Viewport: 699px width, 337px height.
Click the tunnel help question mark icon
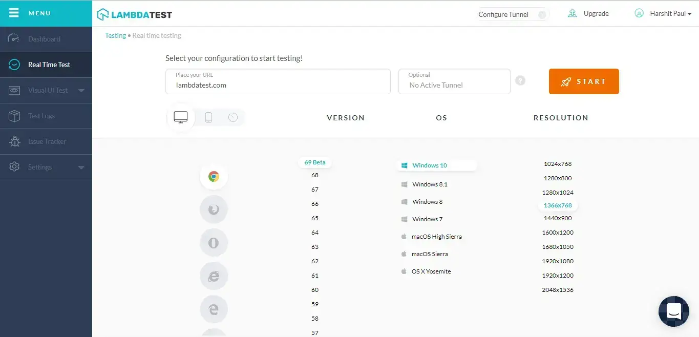[x=520, y=80]
